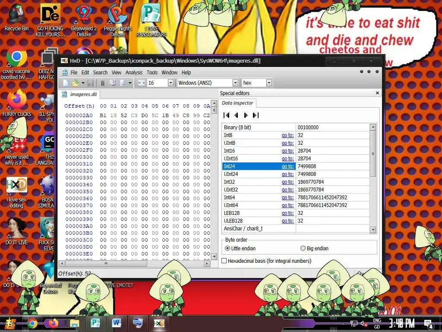Screen dimensions: 442x332
Task: Click the Binary (8 bit) value 00100000
Action: (x=308, y=128)
